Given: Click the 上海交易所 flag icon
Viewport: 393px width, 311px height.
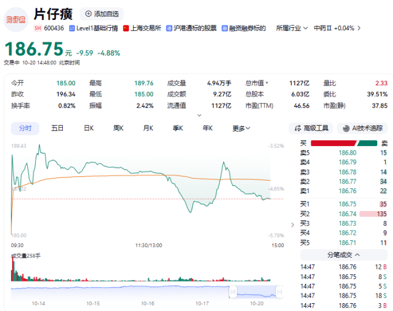Looking at the screenshot, I should (x=126, y=28).
